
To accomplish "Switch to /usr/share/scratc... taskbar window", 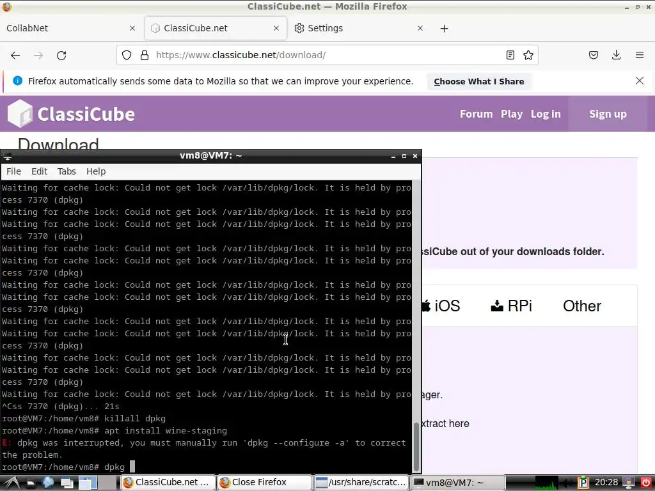I will [361, 483].
